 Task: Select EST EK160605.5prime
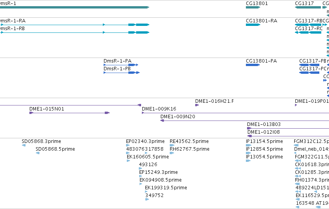click(128, 161)
